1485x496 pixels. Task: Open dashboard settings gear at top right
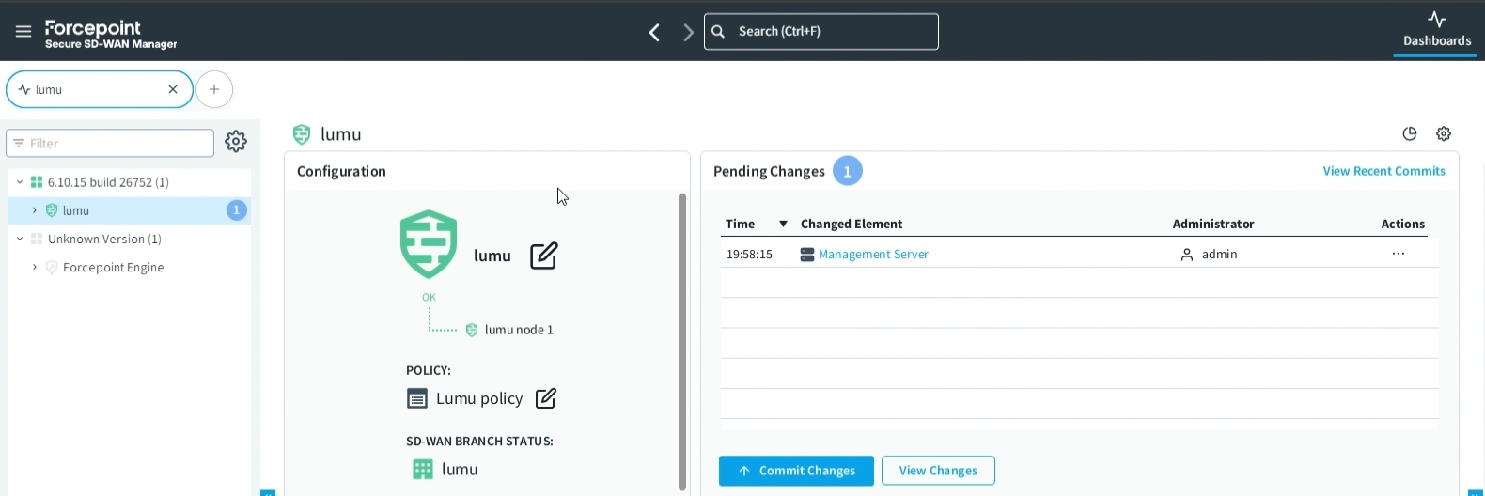[1444, 134]
